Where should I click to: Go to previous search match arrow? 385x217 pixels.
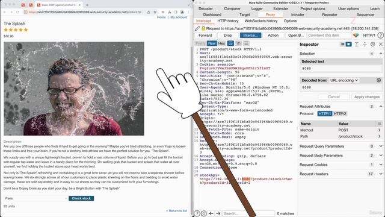pos(211,213)
